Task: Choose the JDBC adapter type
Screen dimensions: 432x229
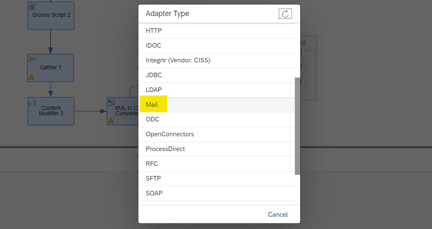Action: pos(216,75)
